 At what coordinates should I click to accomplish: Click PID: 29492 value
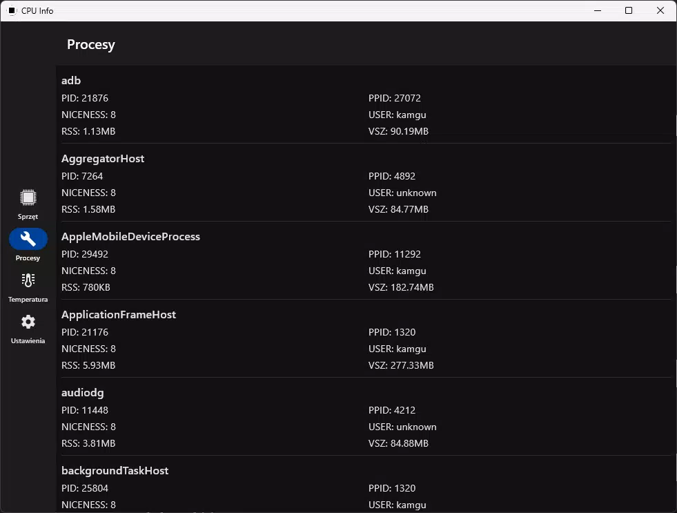(x=85, y=254)
